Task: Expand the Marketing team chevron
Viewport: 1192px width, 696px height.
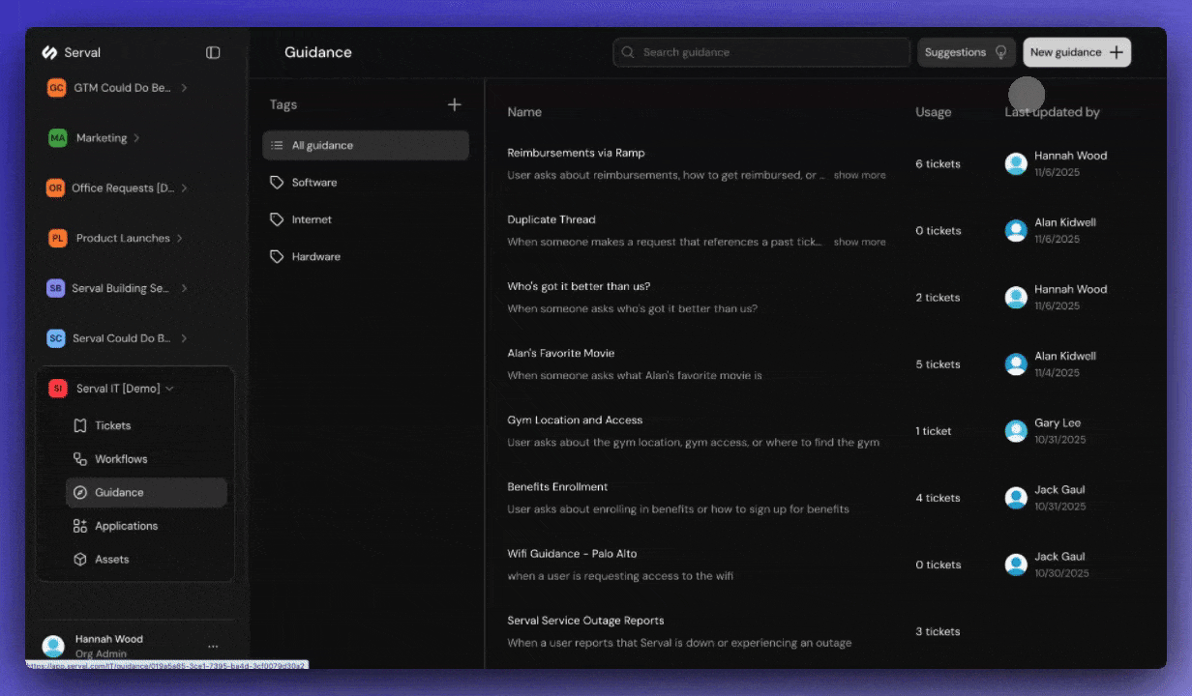Action: click(136, 138)
